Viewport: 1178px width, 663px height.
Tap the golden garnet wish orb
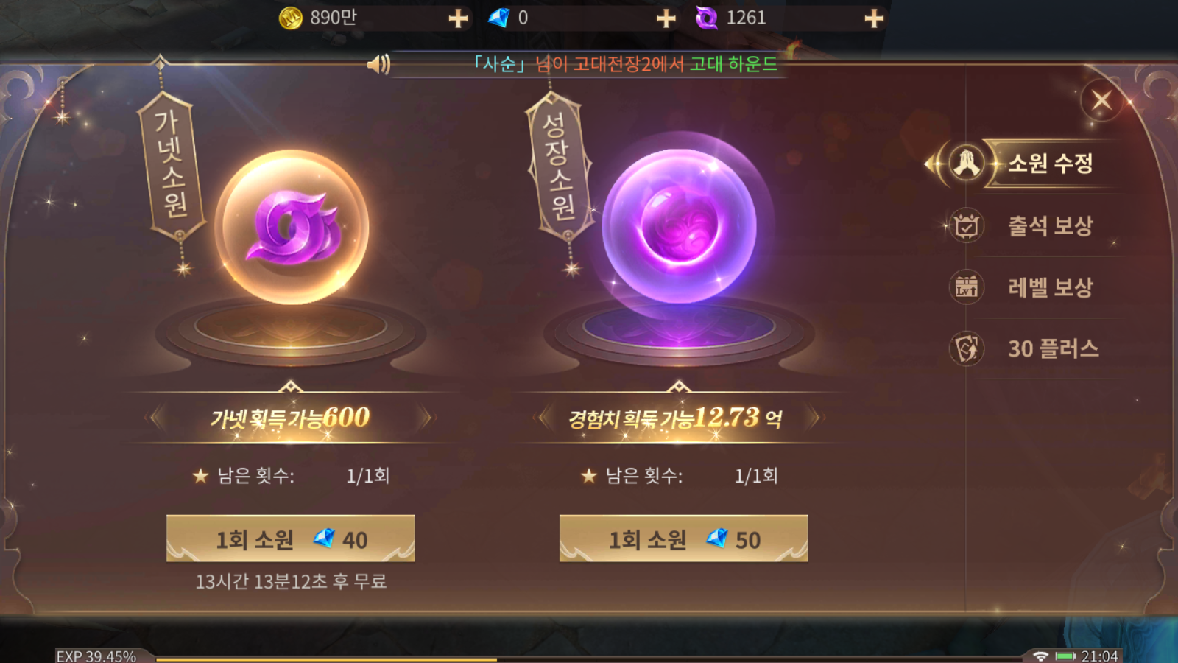292,227
